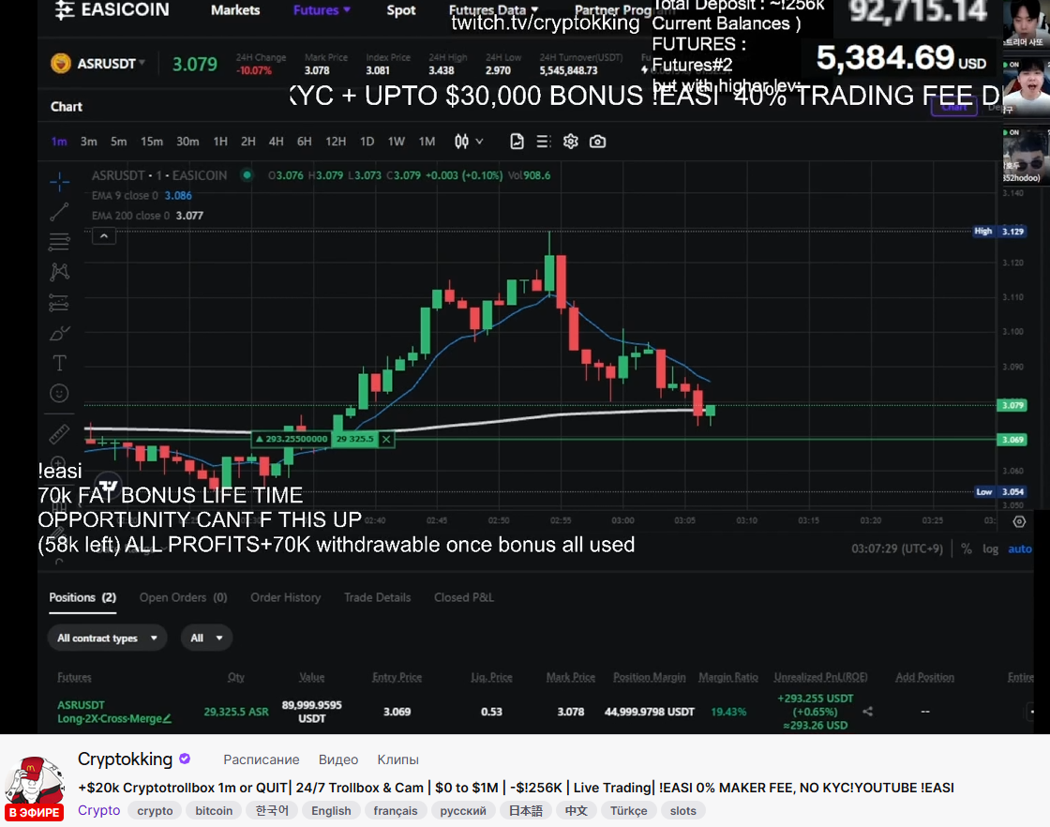Screen dimensions: 1050x827
Task: Select the 3m timeframe
Action: pyautogui.click(x=88, y=142)
